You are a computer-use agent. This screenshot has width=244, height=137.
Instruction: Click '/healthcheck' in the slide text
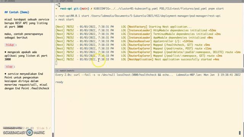[x=40, y=88]
